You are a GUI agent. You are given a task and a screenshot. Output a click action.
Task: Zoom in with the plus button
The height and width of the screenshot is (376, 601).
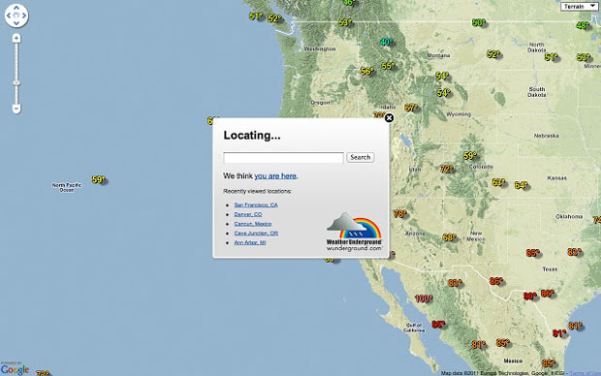(16, 38)
